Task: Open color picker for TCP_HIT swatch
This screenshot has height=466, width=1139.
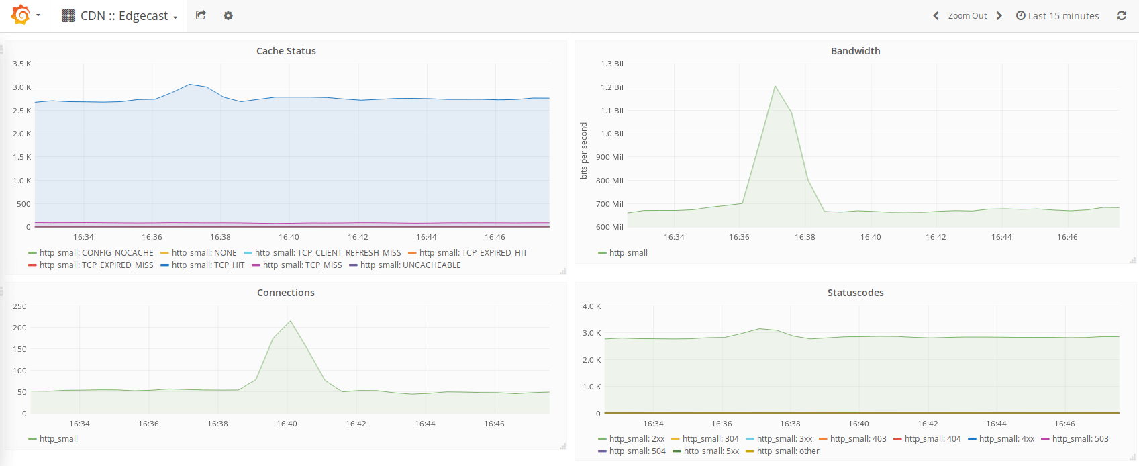Action: pyautogui.click(x=164, y=265)
